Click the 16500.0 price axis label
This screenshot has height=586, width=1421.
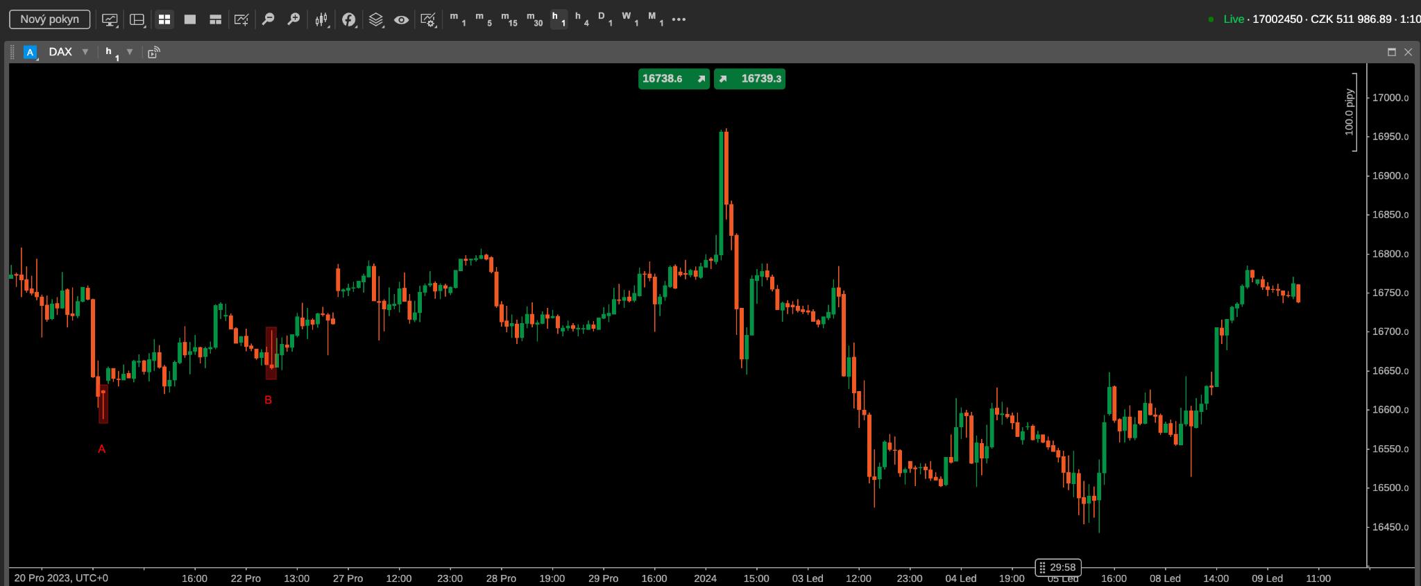click(1390, 488)
